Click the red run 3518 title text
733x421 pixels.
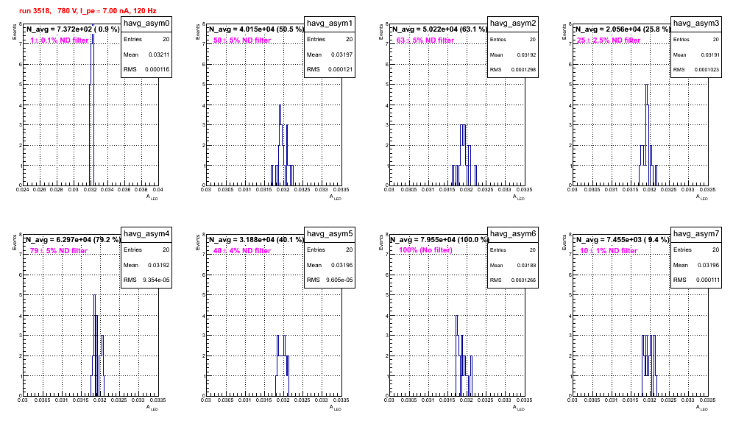point(88,10)
